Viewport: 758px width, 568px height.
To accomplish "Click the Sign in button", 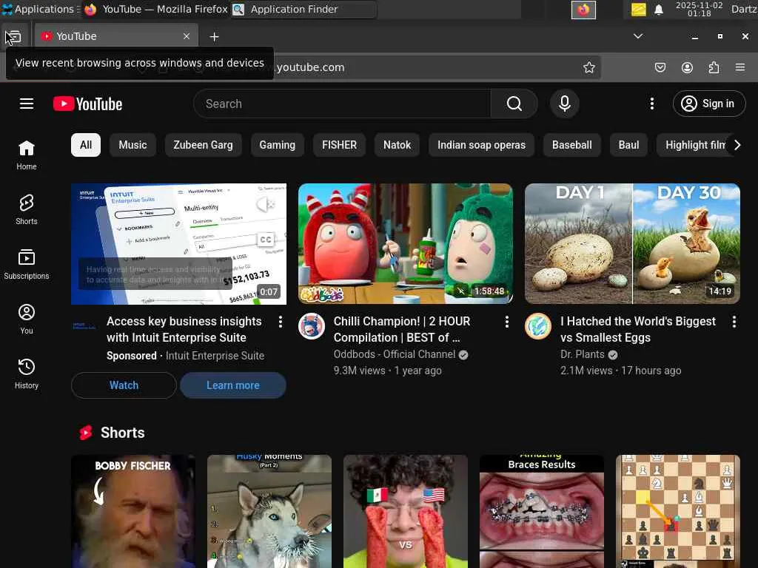I will pos(708,104).
